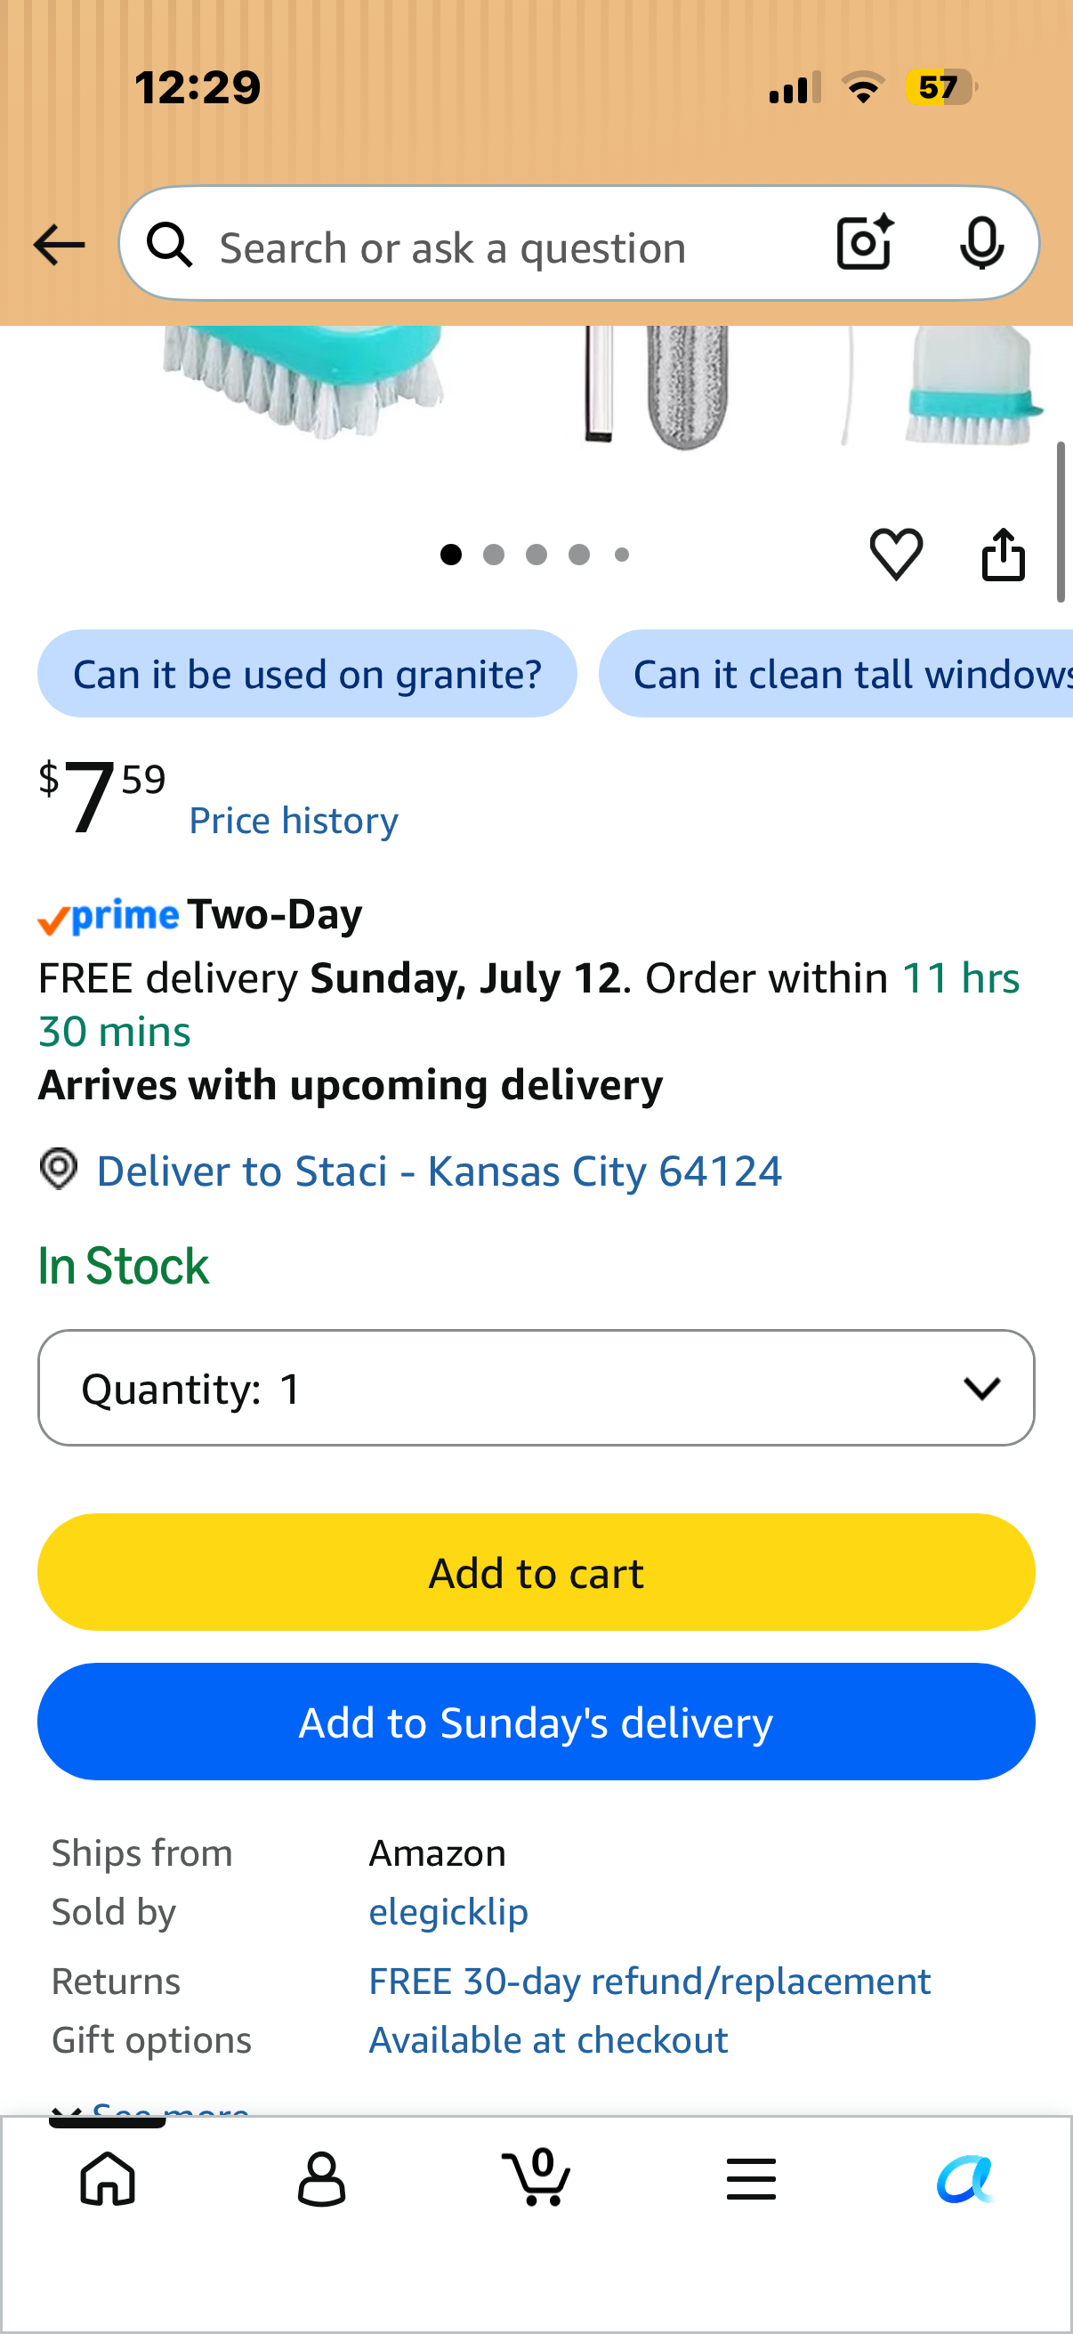Open camera lens search icon
The height and width of the screenshot is (2334, 1073).
(866, 243)
